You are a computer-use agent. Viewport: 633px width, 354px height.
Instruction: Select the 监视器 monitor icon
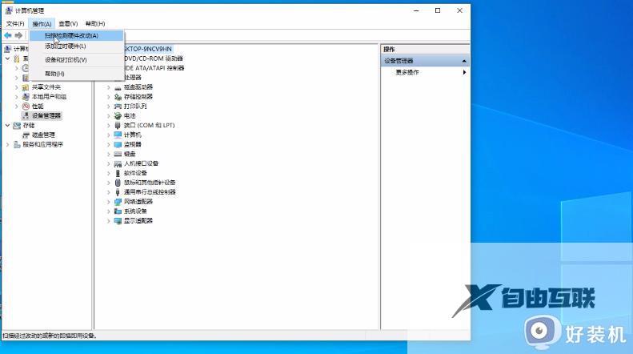tap(118, 144)
